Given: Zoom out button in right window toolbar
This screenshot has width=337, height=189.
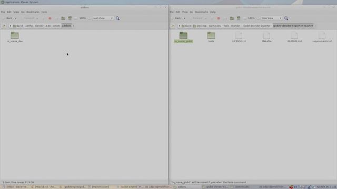Looking at the screenshot, I should tap(244, 18).
